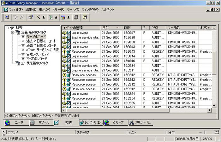Select 管理アクティビティ filter

(x=38, y=54)
